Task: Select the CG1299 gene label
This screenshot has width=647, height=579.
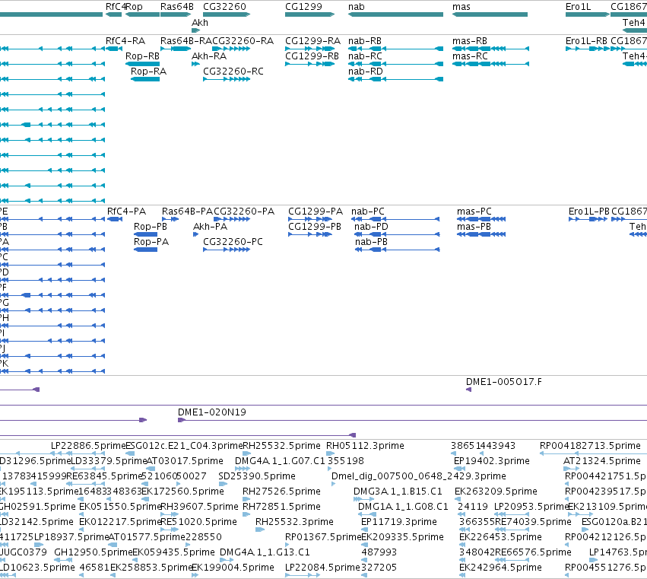Action: point(303,7)
